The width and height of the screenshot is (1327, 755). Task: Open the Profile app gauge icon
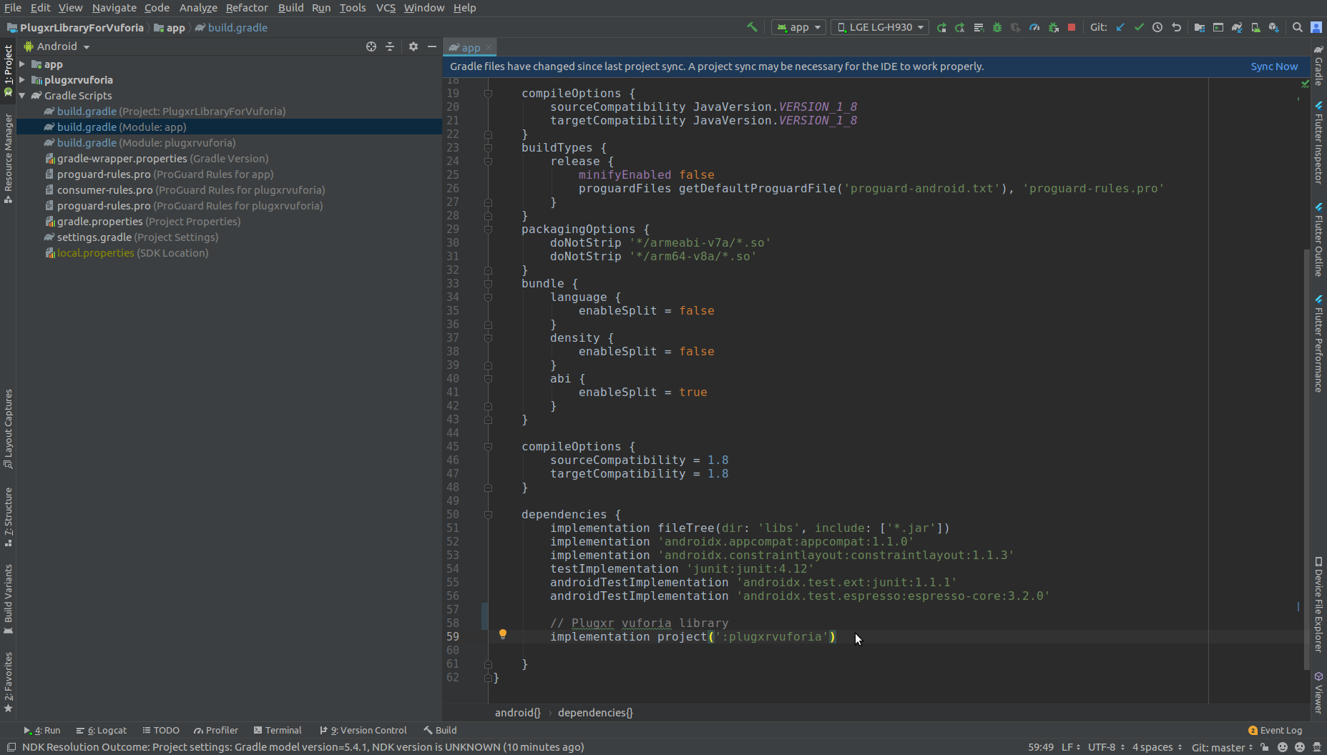pos(1034,27)
